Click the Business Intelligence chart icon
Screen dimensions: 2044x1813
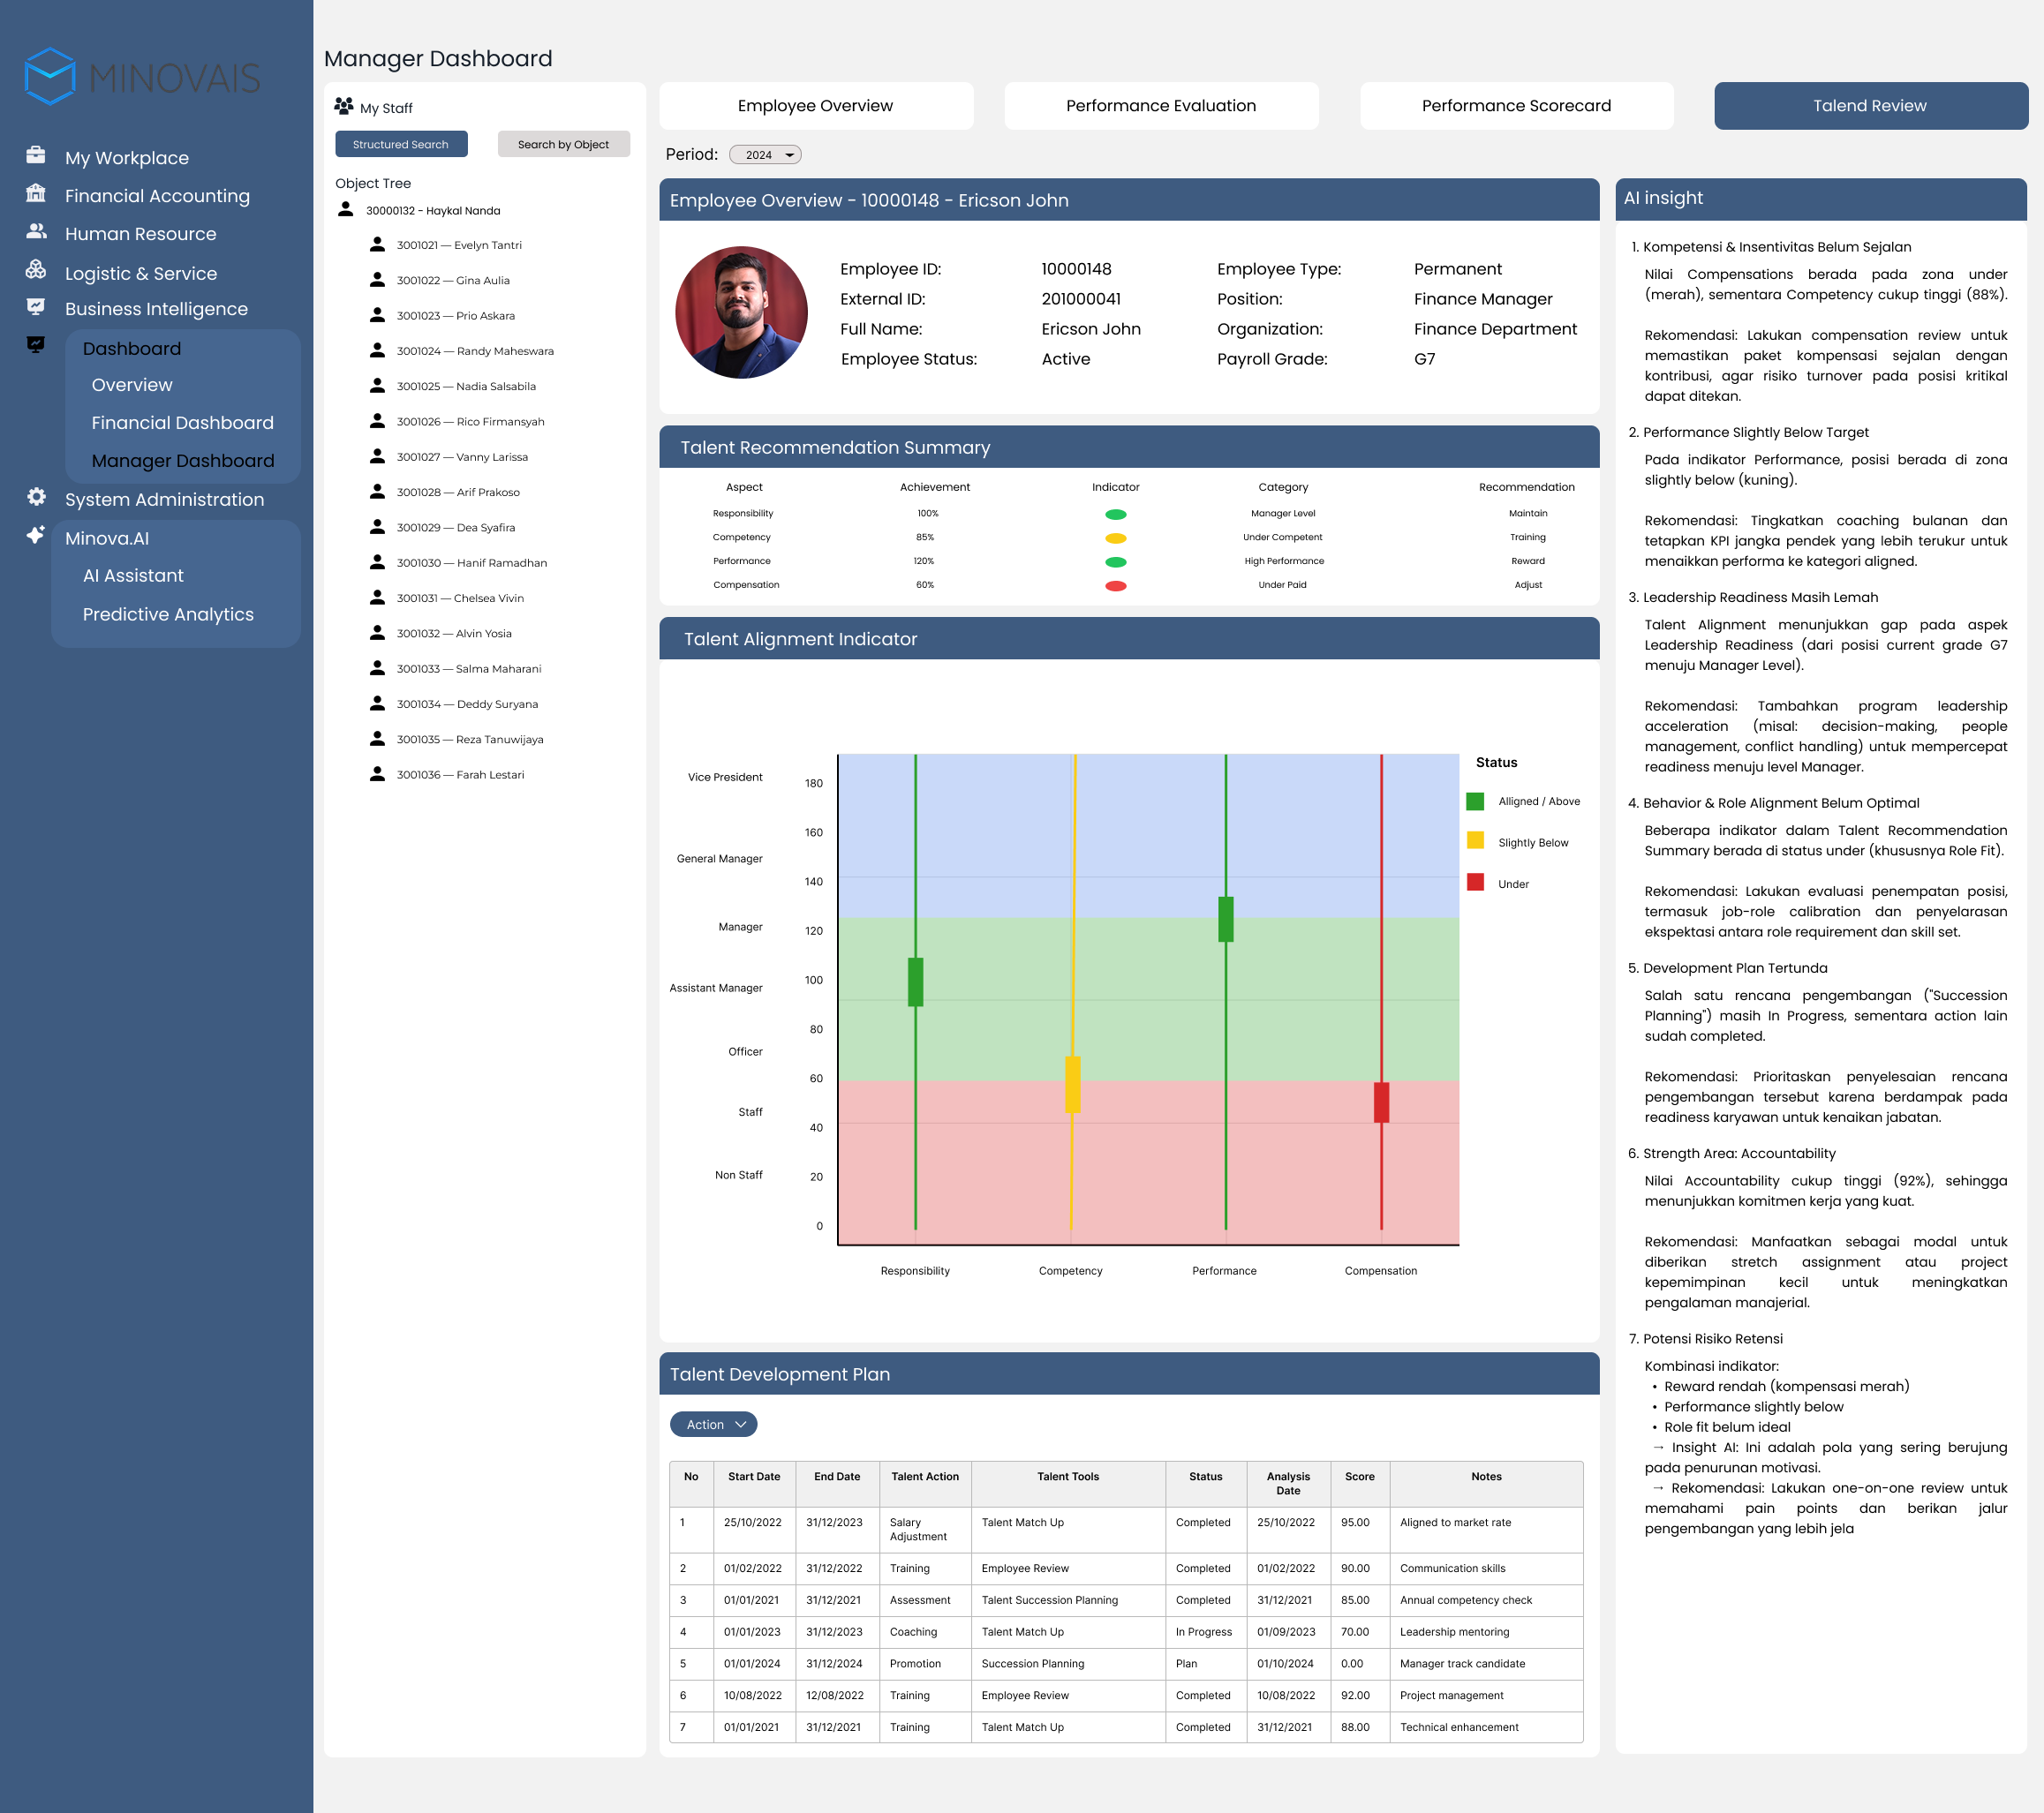point(36,307)
